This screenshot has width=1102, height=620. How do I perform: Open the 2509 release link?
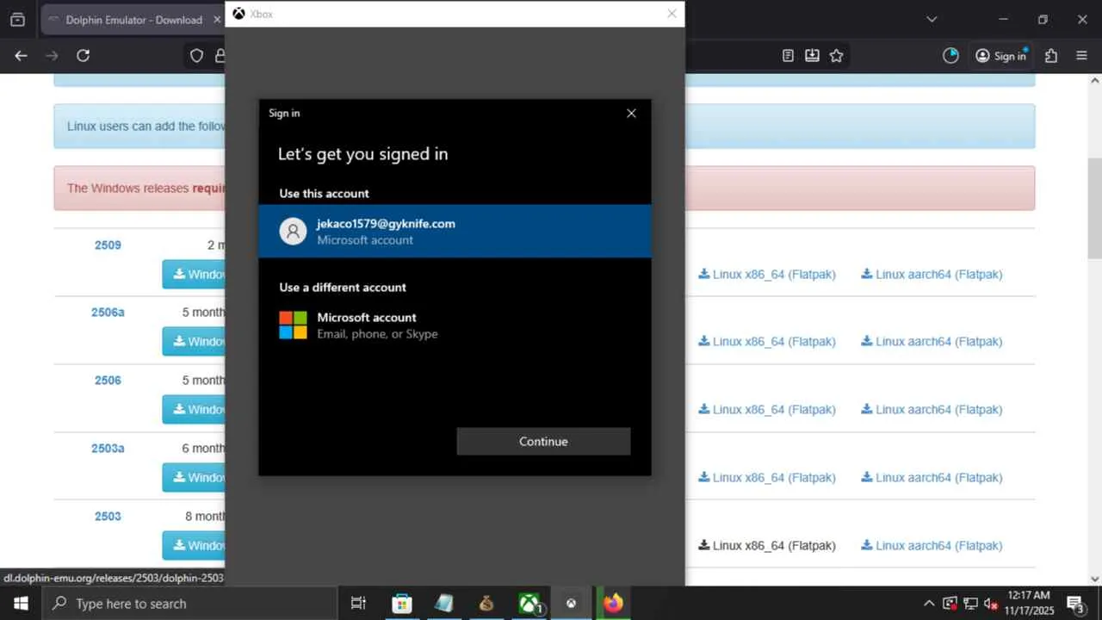108,245
